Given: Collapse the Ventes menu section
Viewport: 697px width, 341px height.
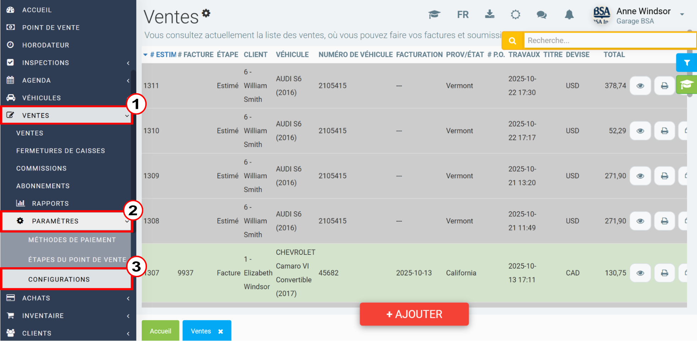Looking at the screenshot, I should [67, 116].
